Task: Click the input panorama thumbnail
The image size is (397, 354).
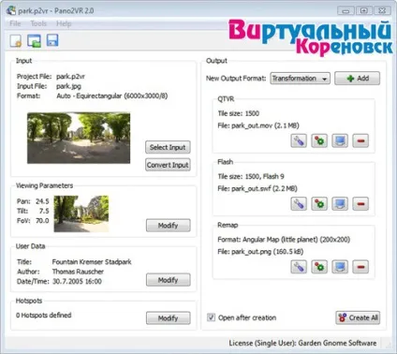Action: point(79,138)
